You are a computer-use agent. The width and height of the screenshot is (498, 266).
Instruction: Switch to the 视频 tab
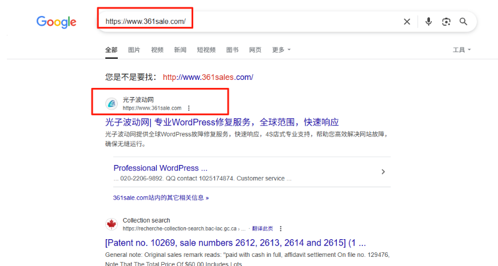click(157, 50)
